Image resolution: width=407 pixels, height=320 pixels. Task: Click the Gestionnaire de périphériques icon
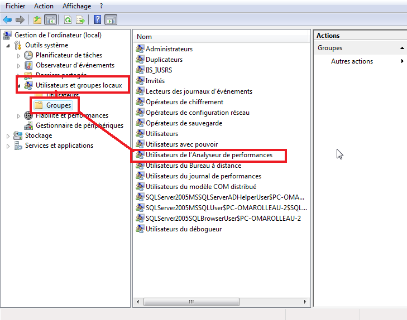tap(29, 125)
